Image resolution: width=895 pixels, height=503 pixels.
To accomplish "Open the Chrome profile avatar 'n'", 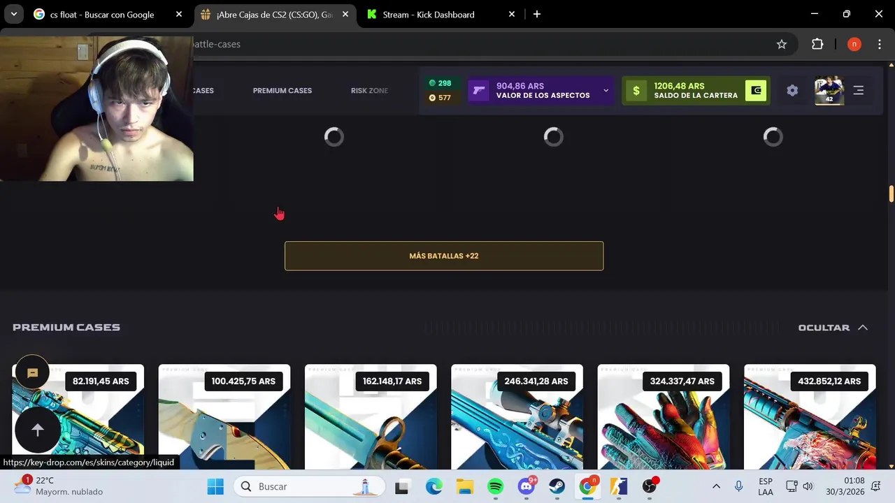I will 854,44.
